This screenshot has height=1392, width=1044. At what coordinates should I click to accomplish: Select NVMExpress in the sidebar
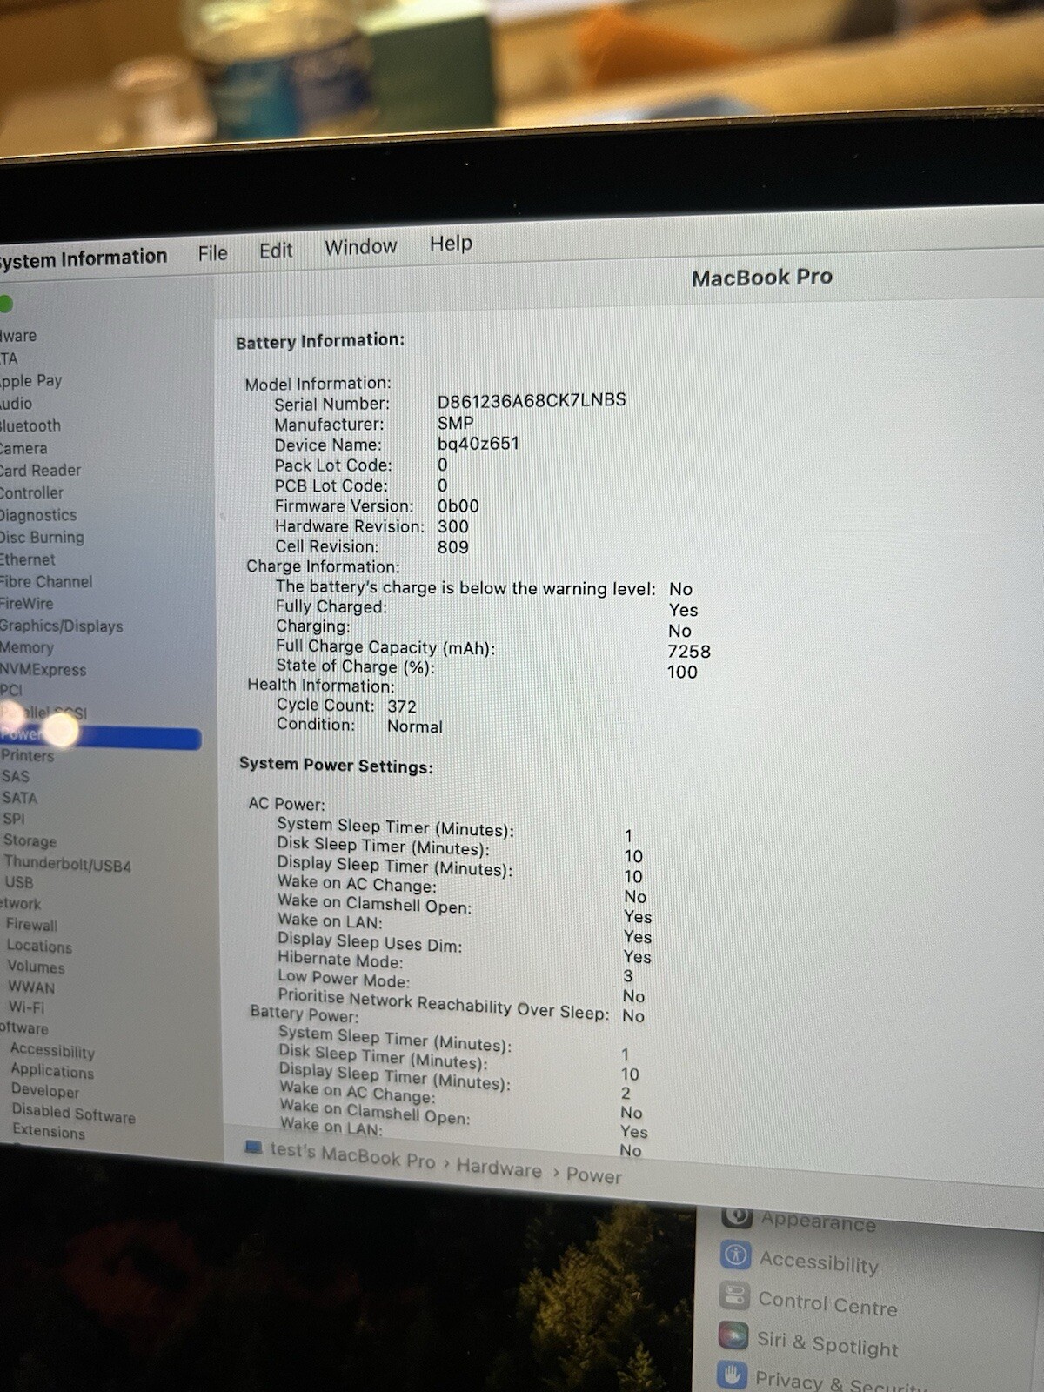43,669
